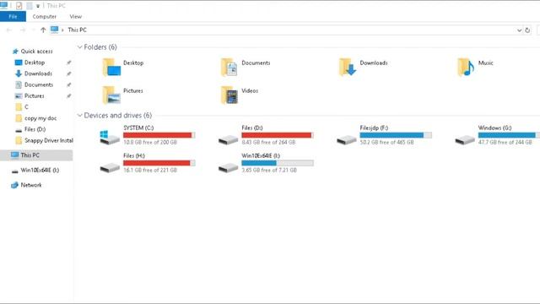This screenshot has width=540, height=304.
Task: Select the Files (D:) drive icon in main pane
Action: 228,139
